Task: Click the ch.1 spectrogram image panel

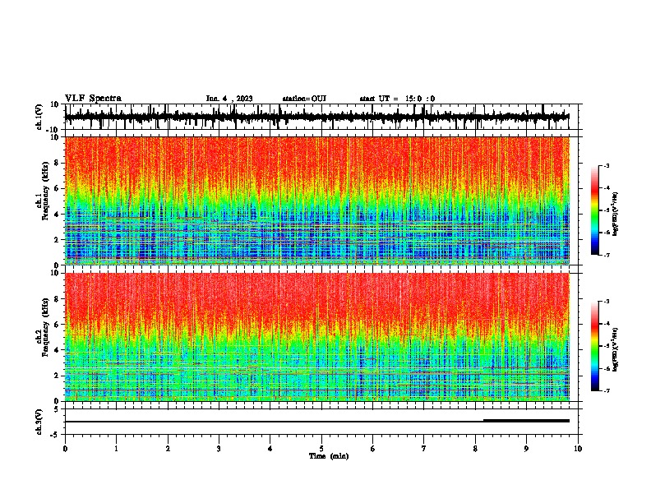Action: click(317, 201)
